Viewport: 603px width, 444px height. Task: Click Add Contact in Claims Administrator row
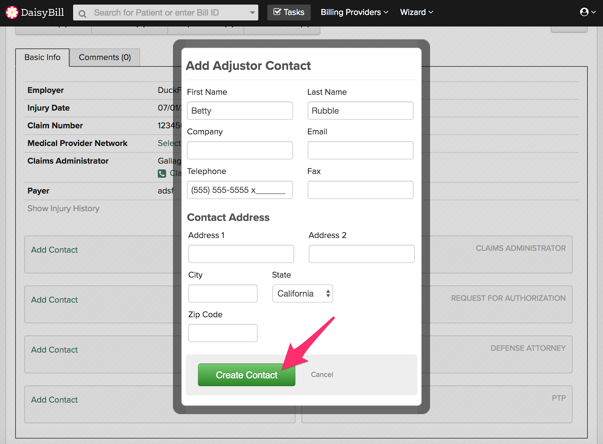54,250
